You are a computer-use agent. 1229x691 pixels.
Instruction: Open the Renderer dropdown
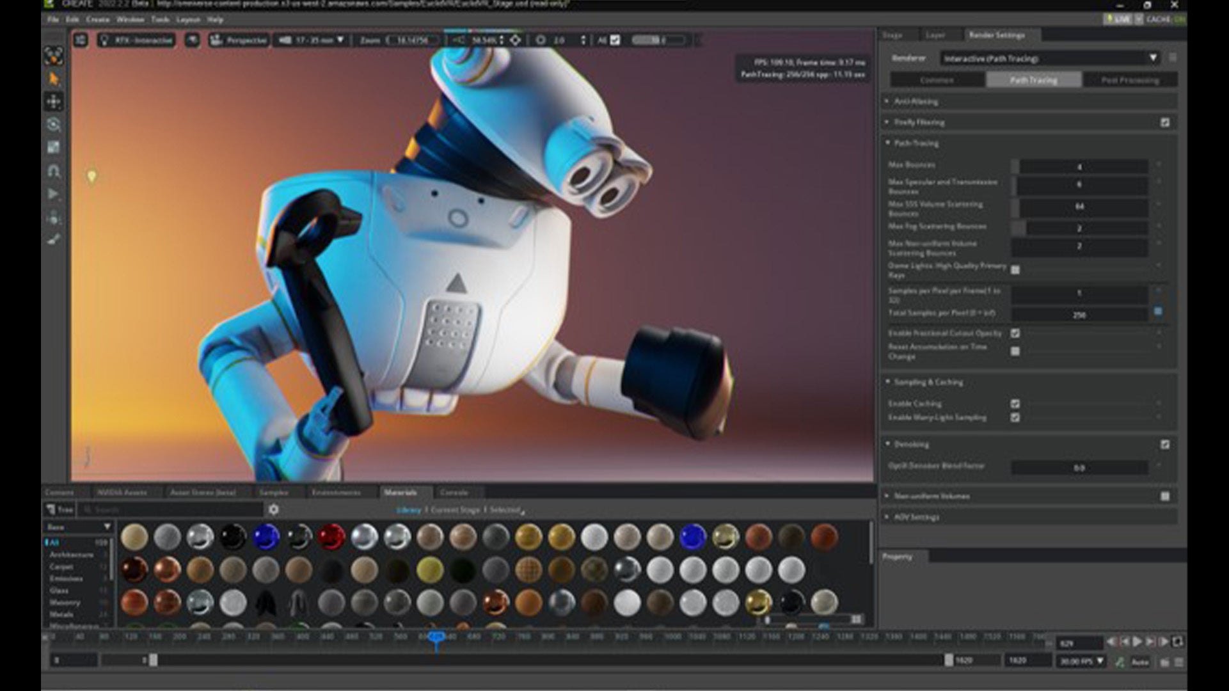(1050, 58)
